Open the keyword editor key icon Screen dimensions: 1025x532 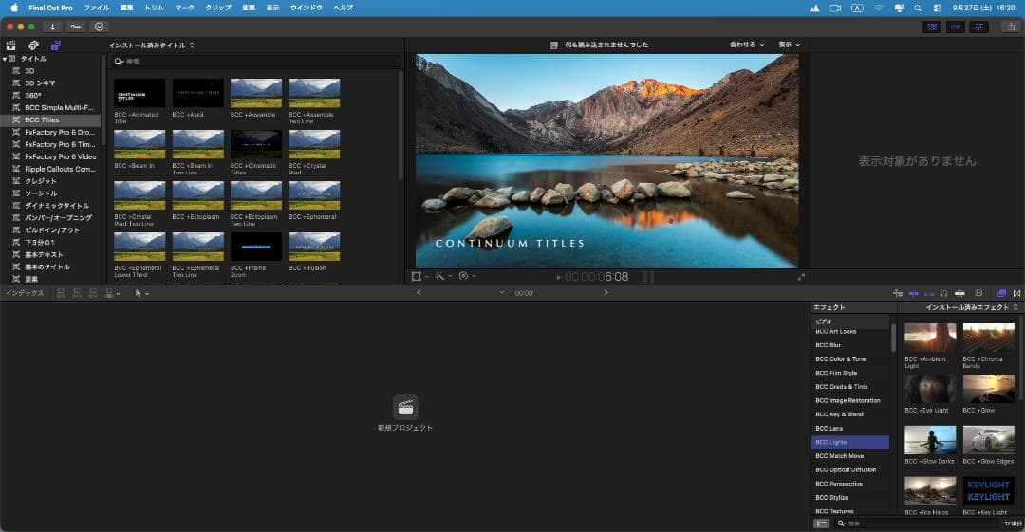point(75,27)
